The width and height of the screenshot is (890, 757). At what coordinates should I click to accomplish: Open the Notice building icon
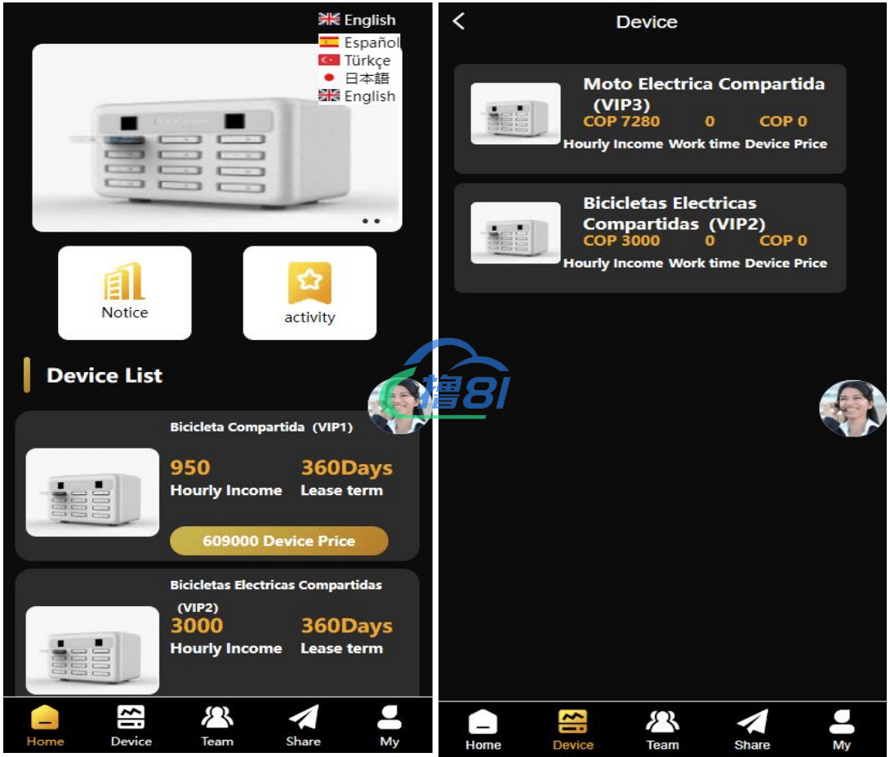pyautogui.click(x=124, y=282)
